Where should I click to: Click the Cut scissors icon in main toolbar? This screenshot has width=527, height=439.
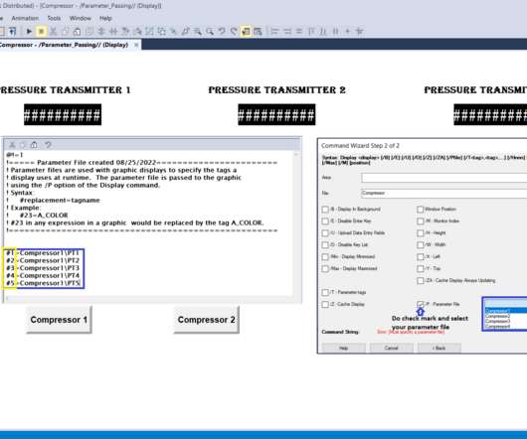point(53,31)
